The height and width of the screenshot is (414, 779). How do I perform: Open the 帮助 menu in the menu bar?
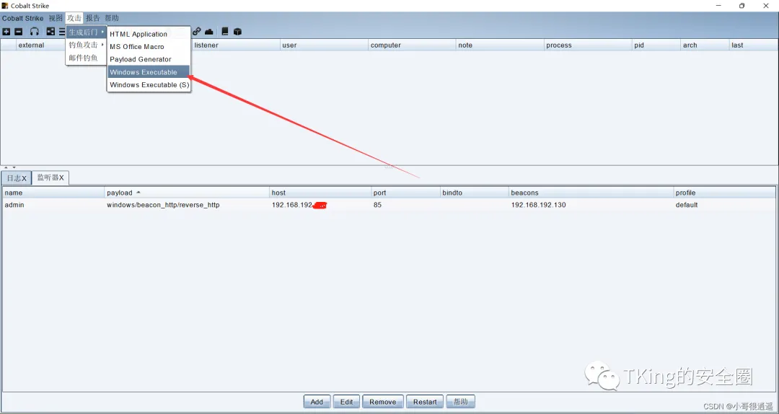point(112,18)
